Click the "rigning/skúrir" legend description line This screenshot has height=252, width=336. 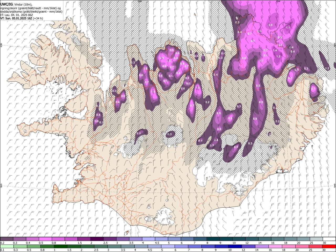click(x=31, y=8)
